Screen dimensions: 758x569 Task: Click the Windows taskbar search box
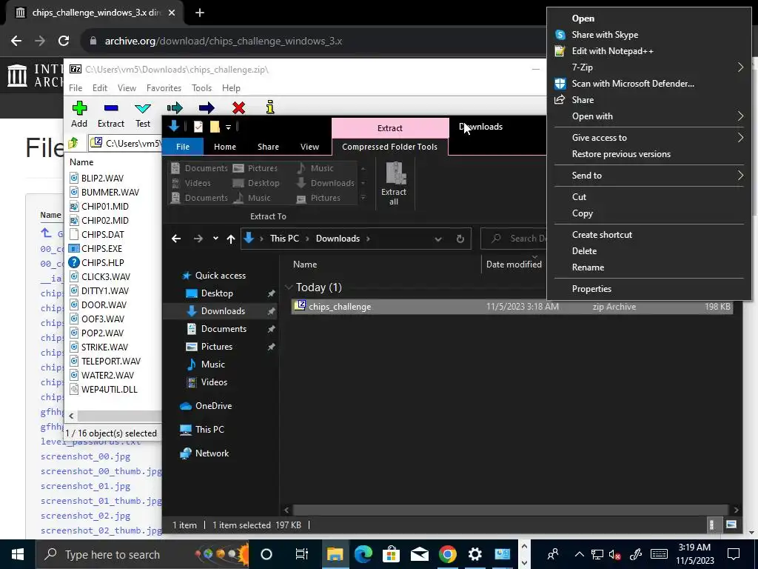point(143,554)
